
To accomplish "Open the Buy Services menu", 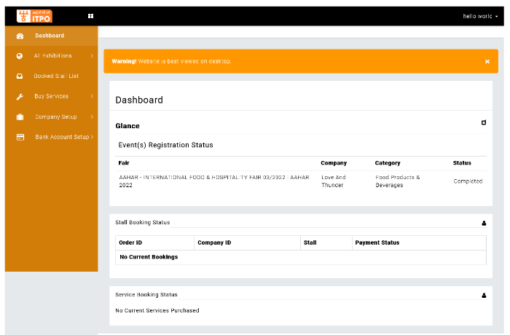I will tap(52, 96).
